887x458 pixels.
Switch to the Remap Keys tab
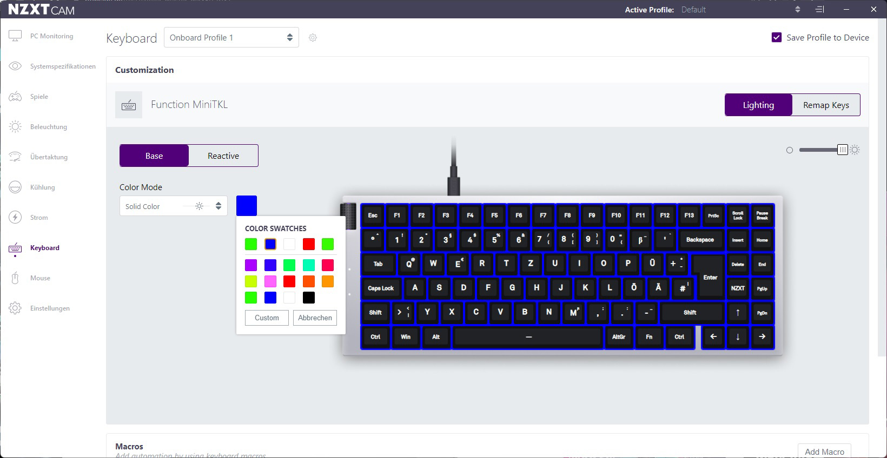pos(826,105)
